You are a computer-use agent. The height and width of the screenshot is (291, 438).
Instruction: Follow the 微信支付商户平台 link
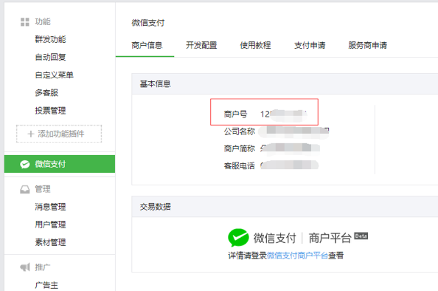click(297, 256)
